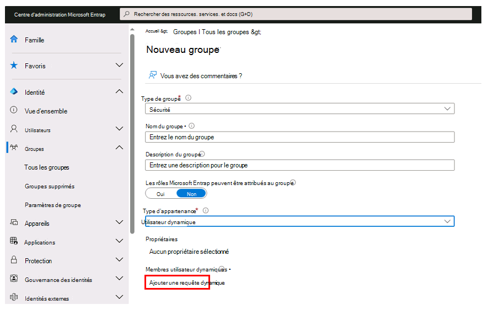Click Vous avez des commentaires link
The height and width of the screenshot is (310, 488).
pyautogui.click(x=201, y=76)
